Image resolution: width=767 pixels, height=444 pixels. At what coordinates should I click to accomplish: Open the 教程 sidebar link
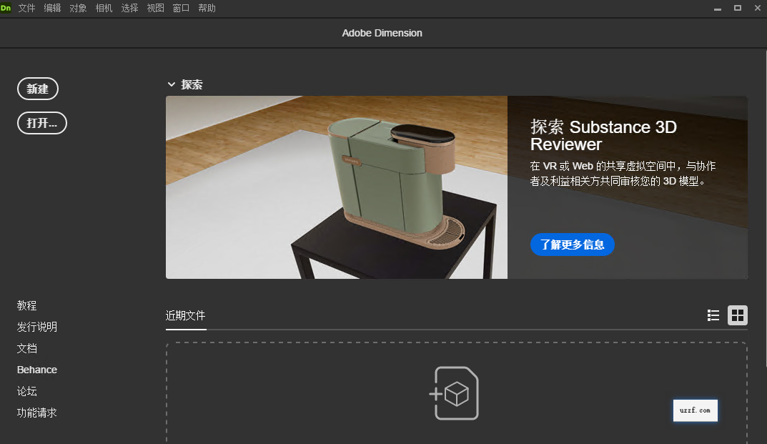click(x=26, y=305)
